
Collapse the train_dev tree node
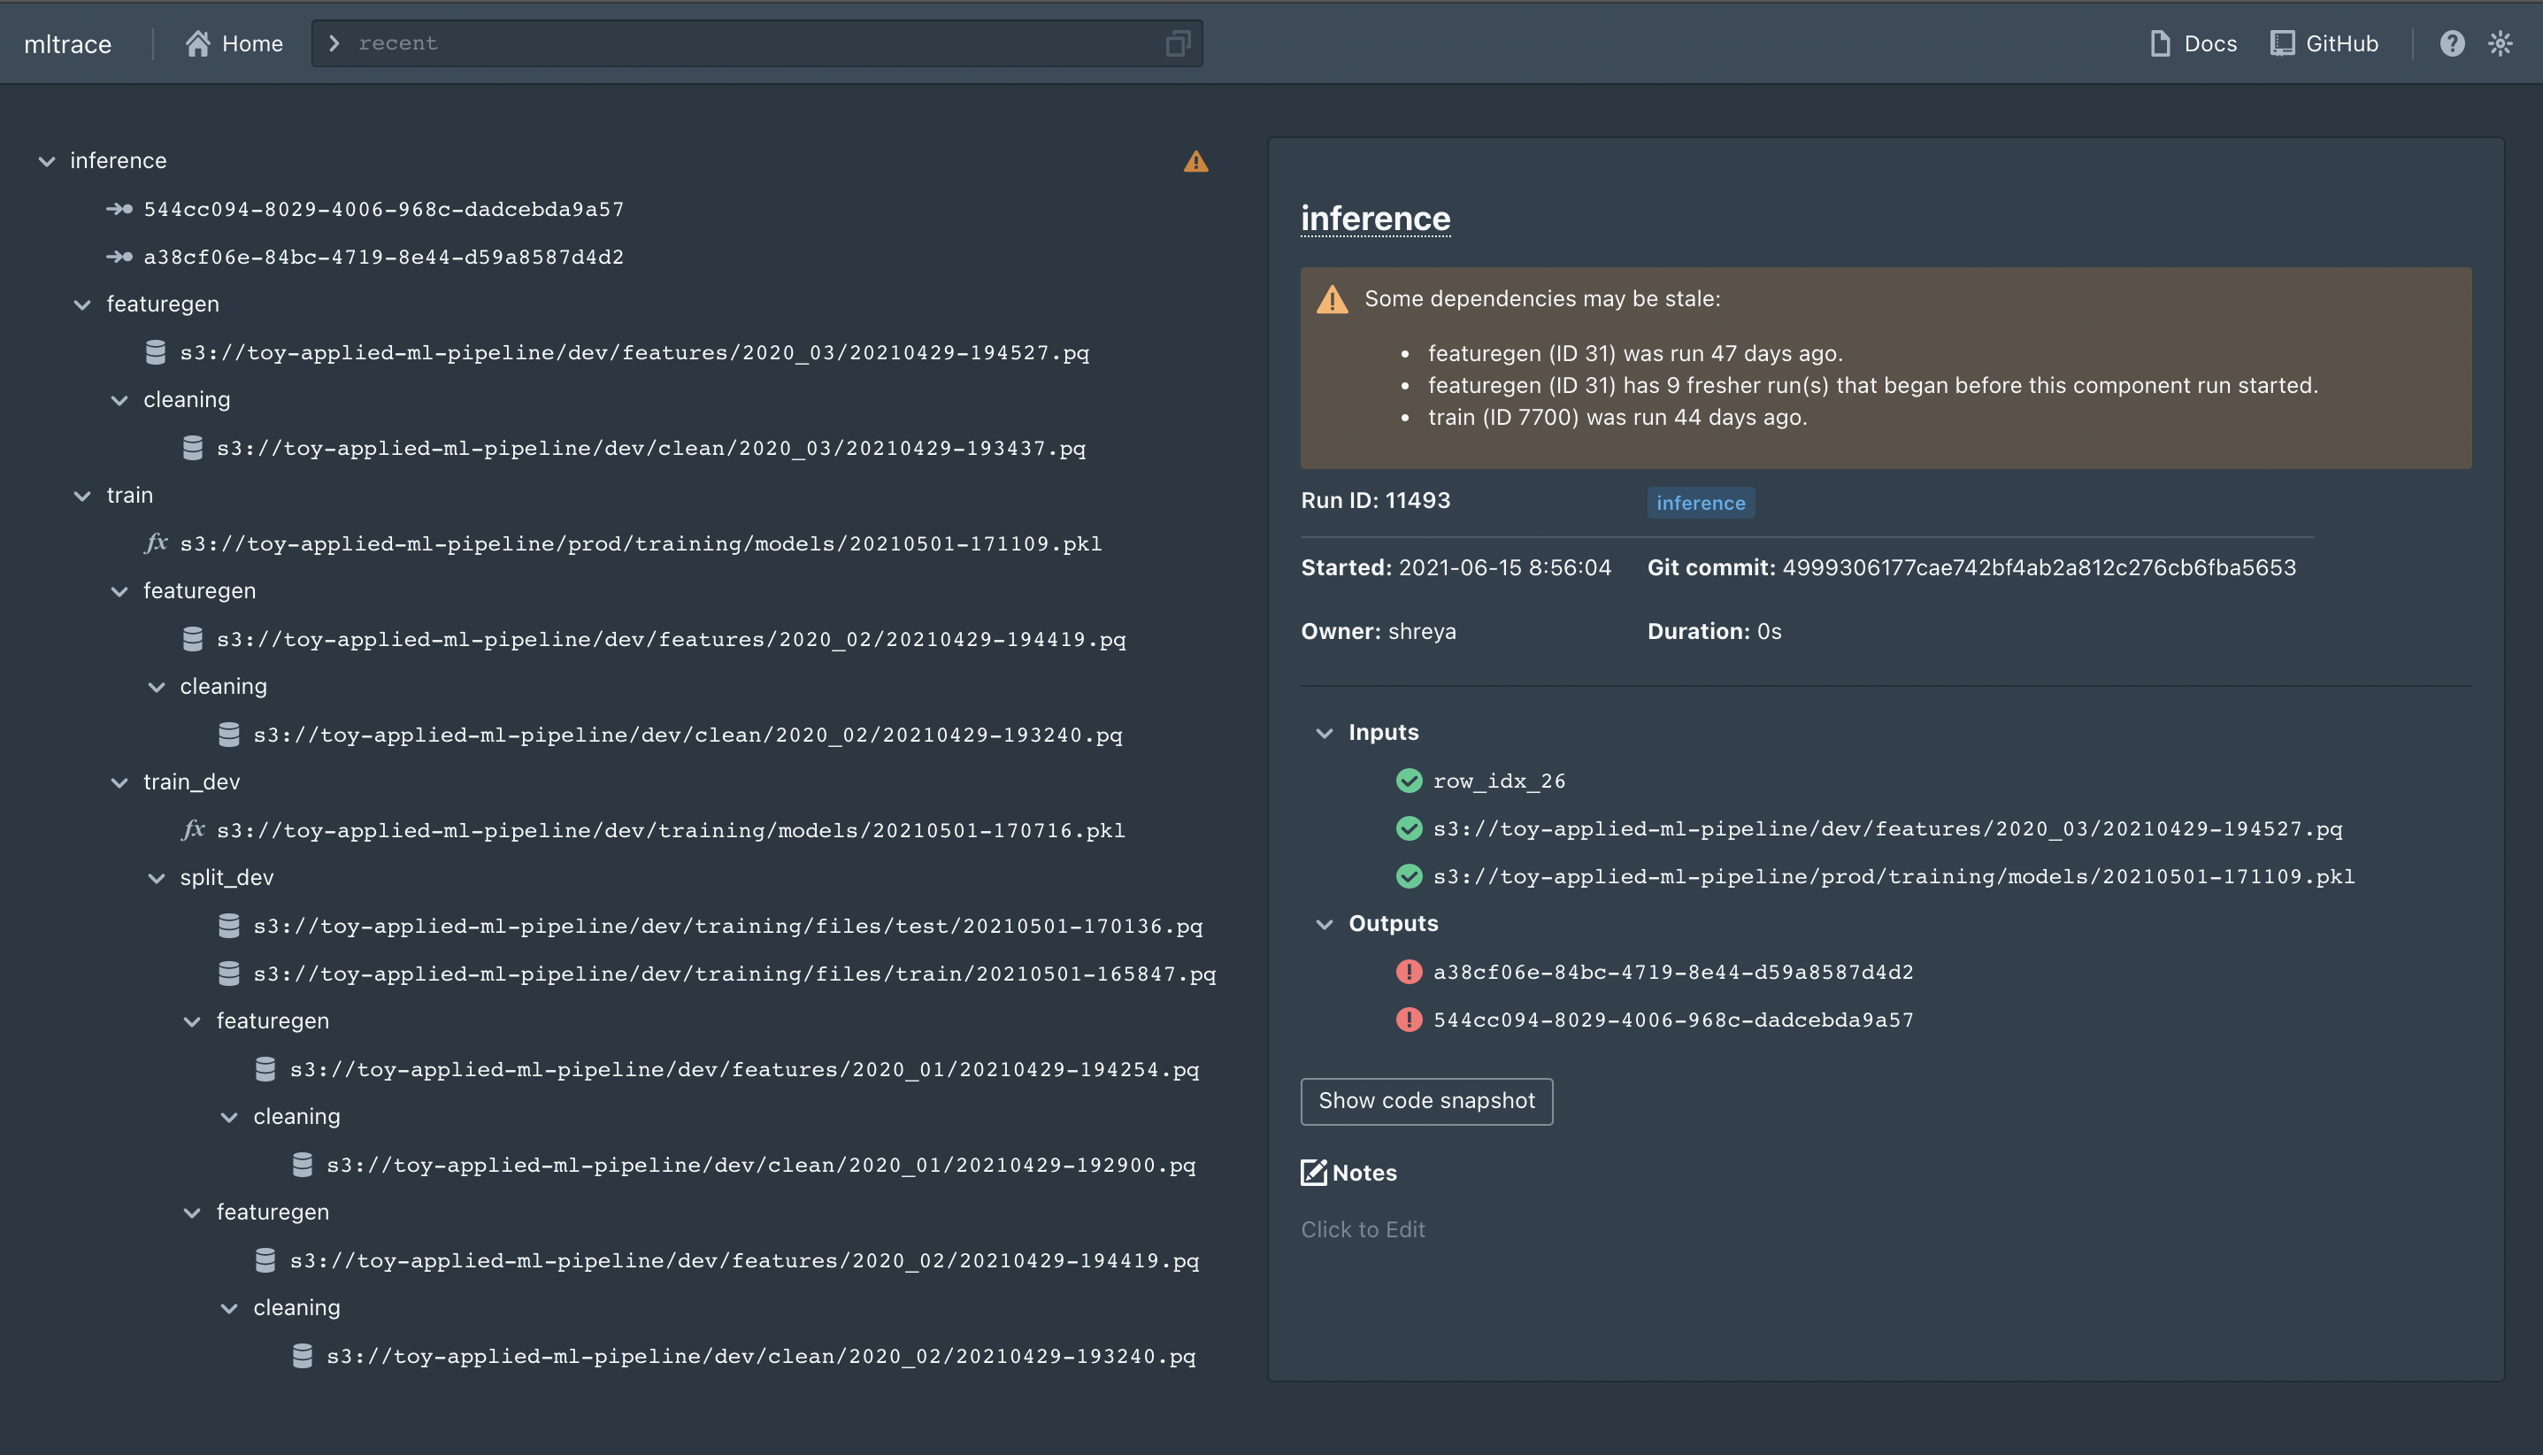[119, 781]
